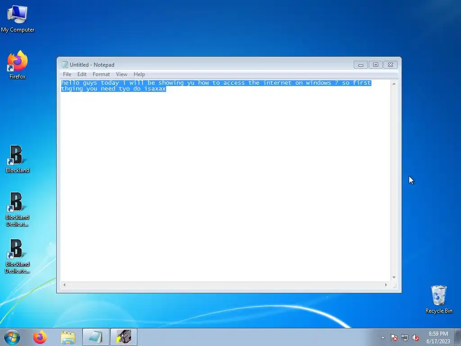Click horizontal scrollbar left arrow
The height and width of the screenshot is (346, 461).
tap(64, 285)
